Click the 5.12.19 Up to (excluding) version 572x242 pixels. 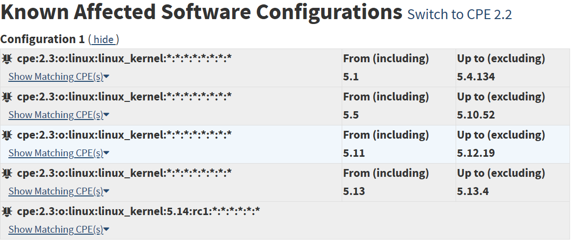[x=476, y=153]
